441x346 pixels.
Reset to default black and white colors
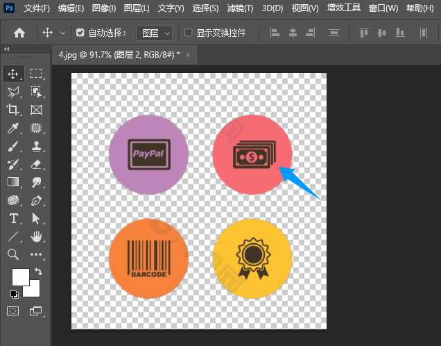14,294
